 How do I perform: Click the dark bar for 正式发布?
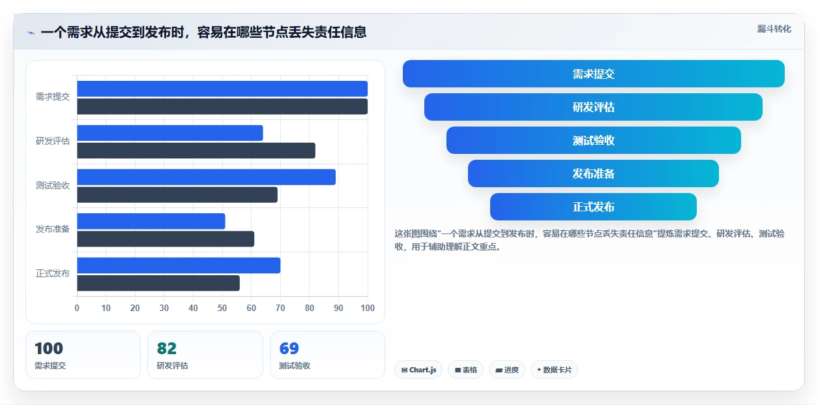[158, 283]
